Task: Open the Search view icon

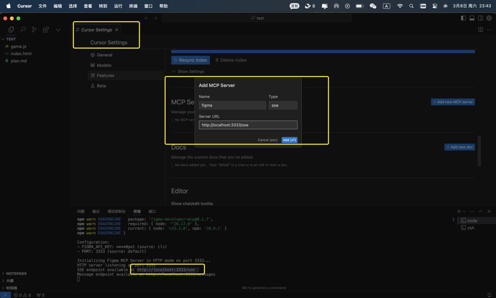Action: [23, 30]
